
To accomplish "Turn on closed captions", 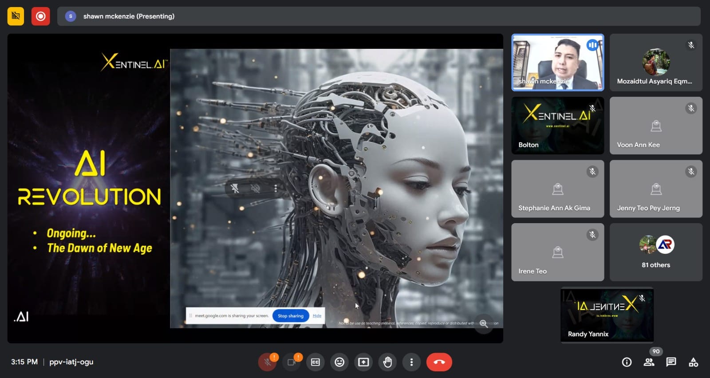I will point(316,362).
